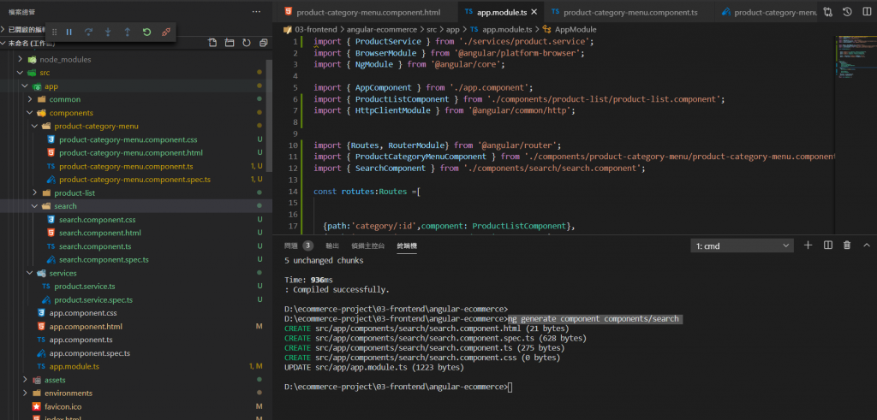Create a new file in Explorer
This screenshot has height=420, width=877.
point(212,43)
